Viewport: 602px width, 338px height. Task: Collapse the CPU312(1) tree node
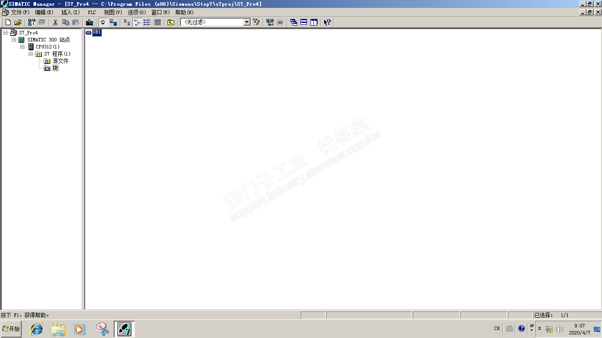(x=22, y=47)
